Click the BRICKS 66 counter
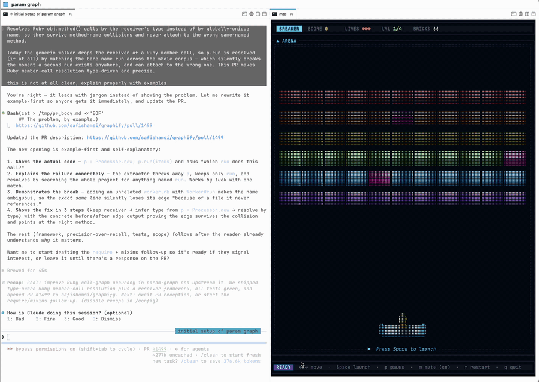The image size is (539, 382). pos(426,29)
